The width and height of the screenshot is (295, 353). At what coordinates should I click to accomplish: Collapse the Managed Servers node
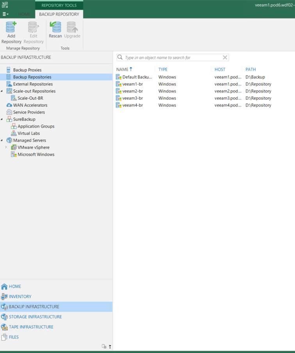(2, 140)
